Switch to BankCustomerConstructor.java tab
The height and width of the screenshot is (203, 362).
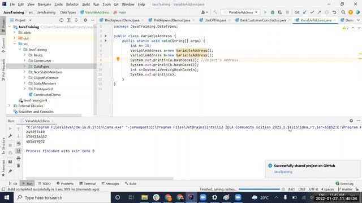(x=262, y=20)
